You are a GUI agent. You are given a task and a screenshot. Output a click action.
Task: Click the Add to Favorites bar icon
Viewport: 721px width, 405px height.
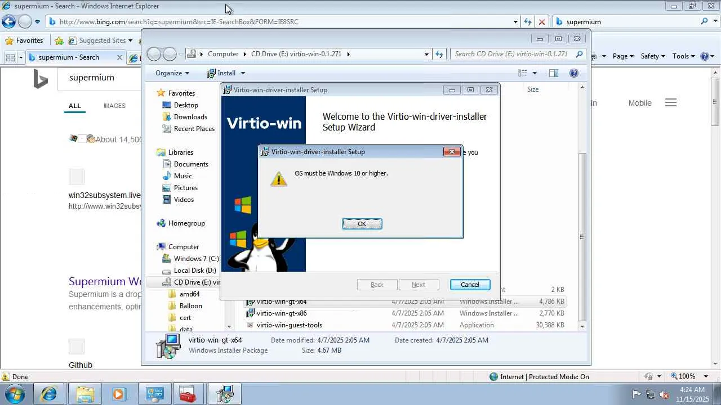59,40
